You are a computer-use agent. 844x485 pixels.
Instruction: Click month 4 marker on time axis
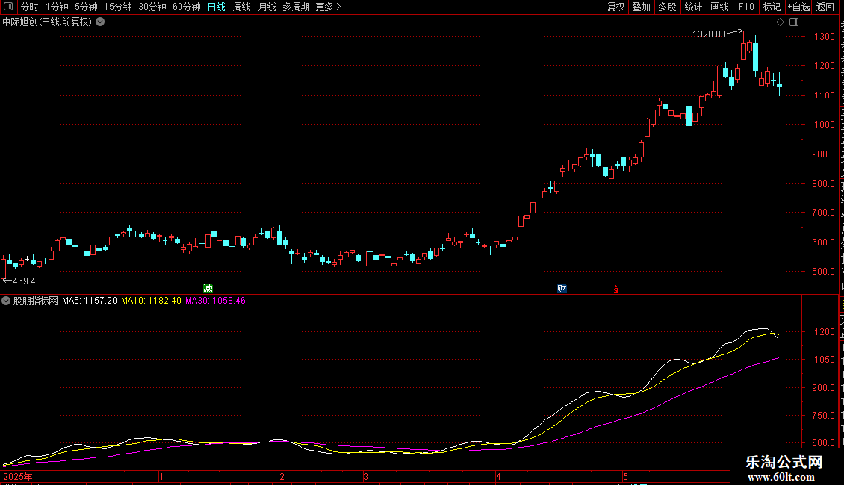coord(498,477)
